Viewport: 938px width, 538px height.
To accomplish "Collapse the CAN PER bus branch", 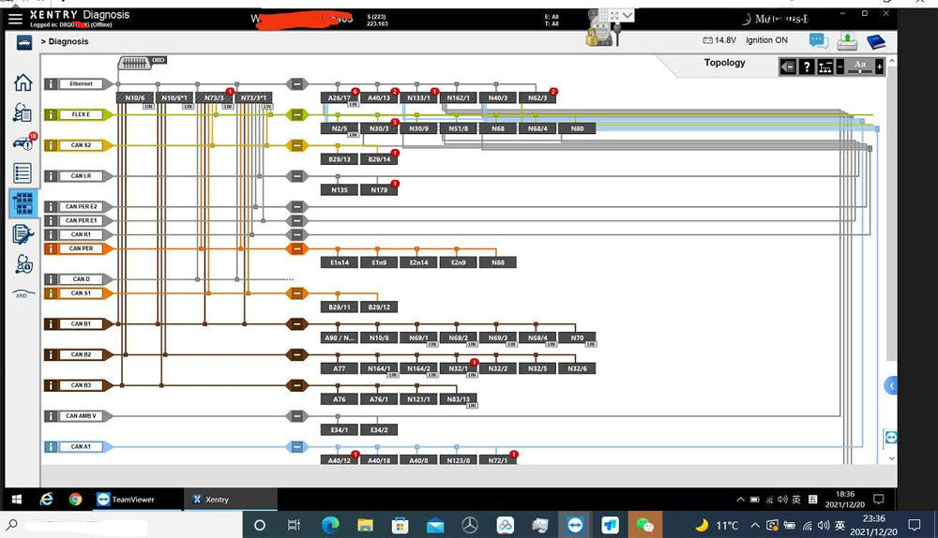I will tap(297, 248).
